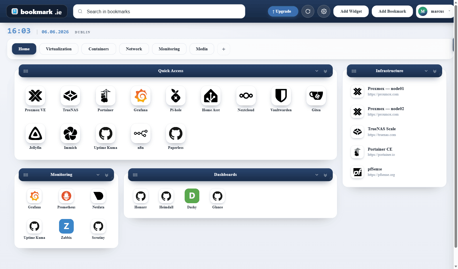
Task: Open the Immich bookmark icon
Action: pos(70,133)
